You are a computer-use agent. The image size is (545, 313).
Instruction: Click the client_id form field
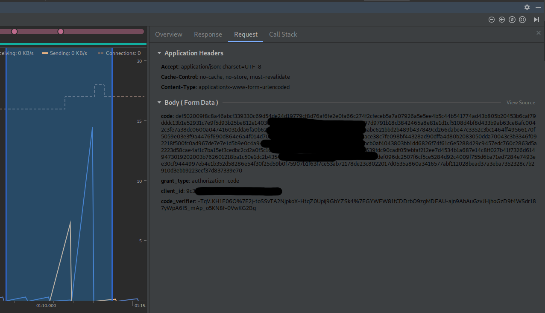pos(221,191)
